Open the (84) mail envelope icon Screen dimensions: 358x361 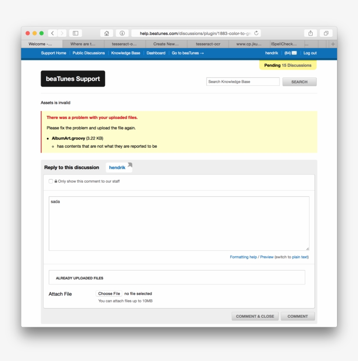click(x=294, y=53)
